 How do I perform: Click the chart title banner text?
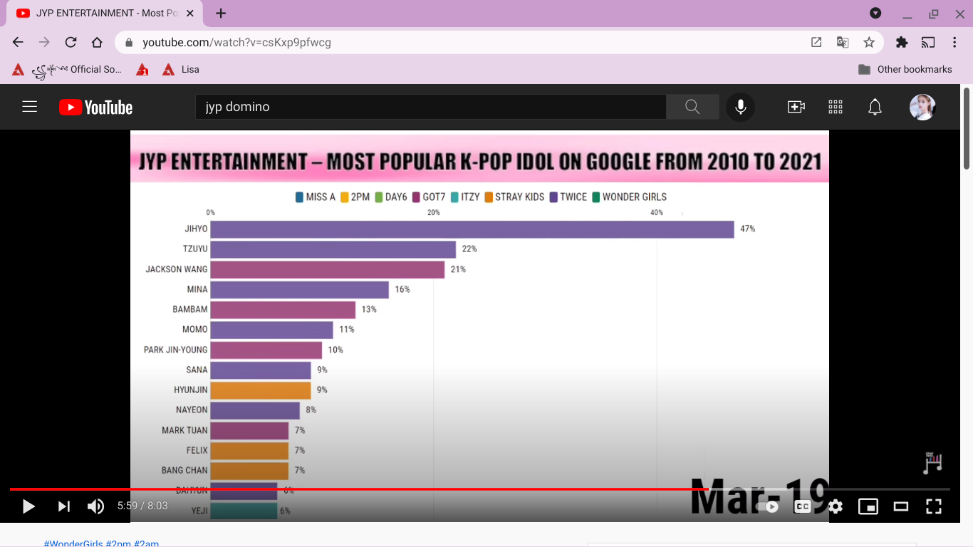pyautogui.click(x=479, y=161)
